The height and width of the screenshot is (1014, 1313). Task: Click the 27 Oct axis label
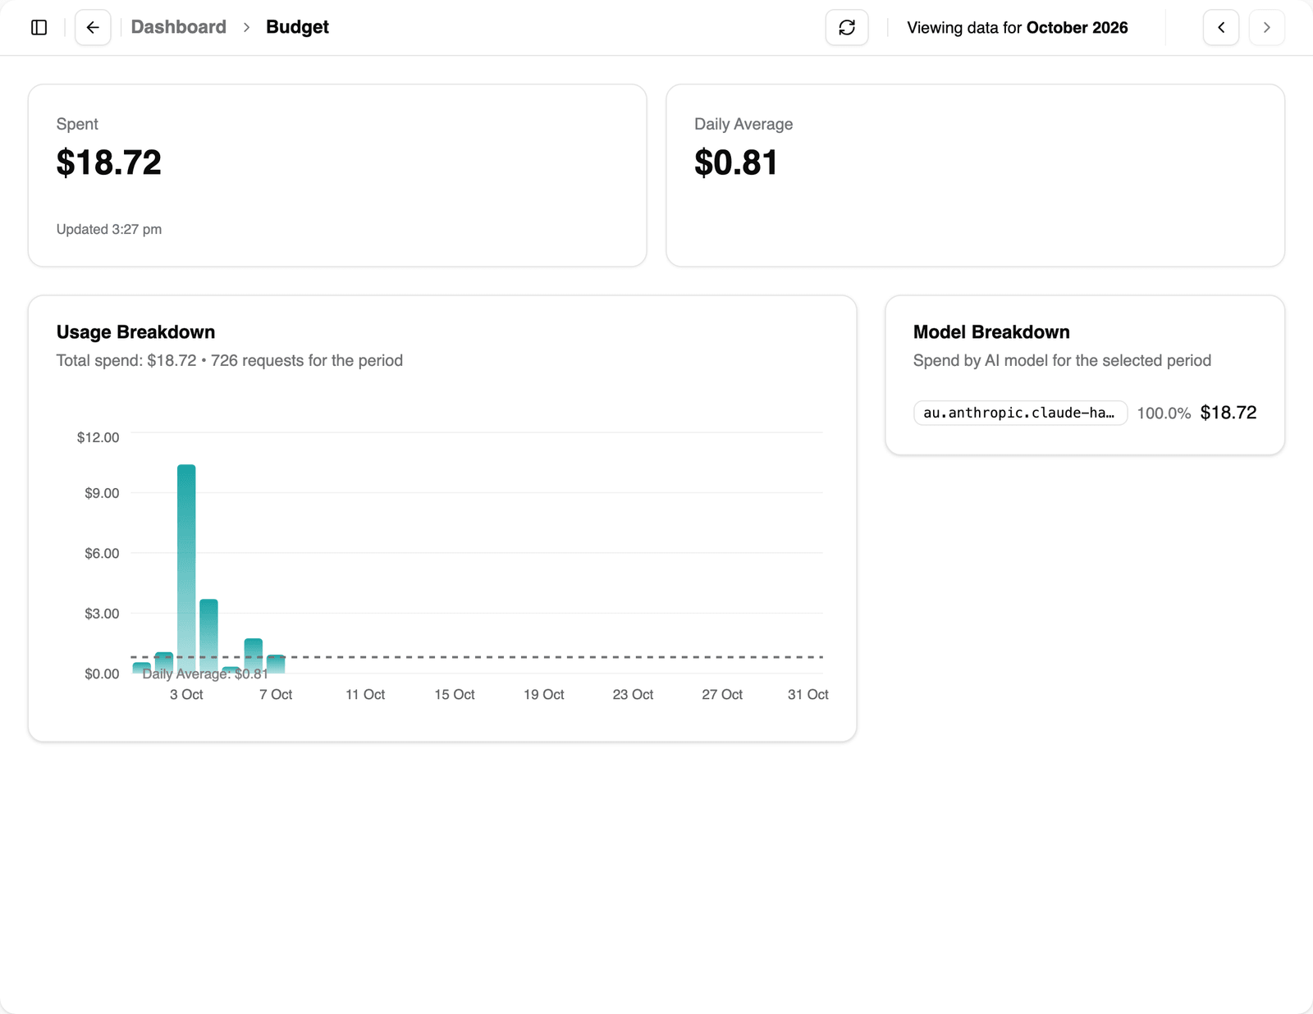722,695
